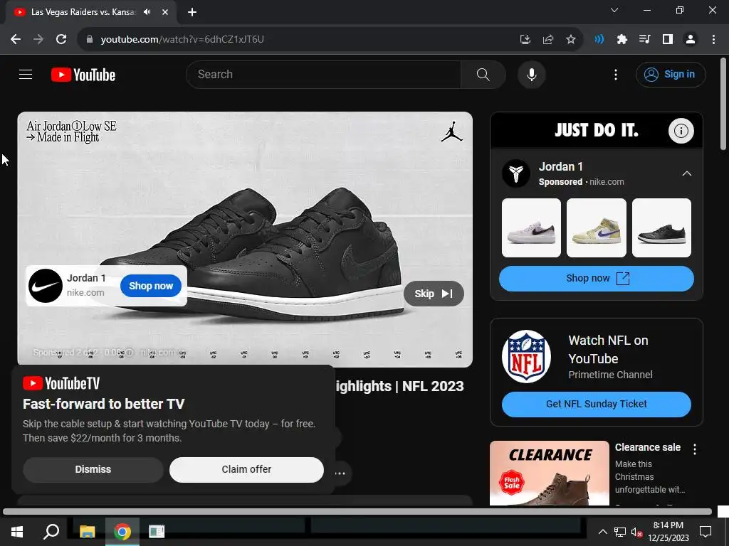Click the address bar URL
The width and height of the screenshot is (729, 546).
click(182, 39)
